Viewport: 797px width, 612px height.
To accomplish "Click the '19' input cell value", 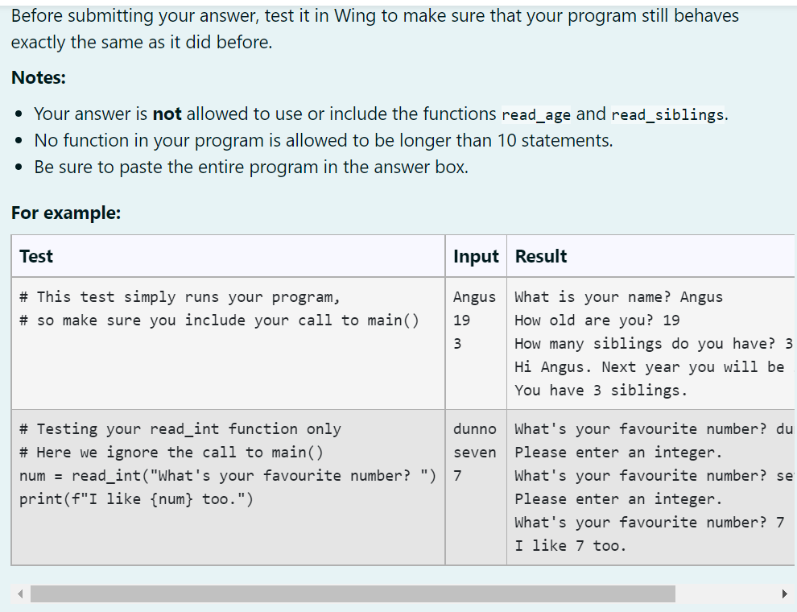I will [x=461, y=320].
